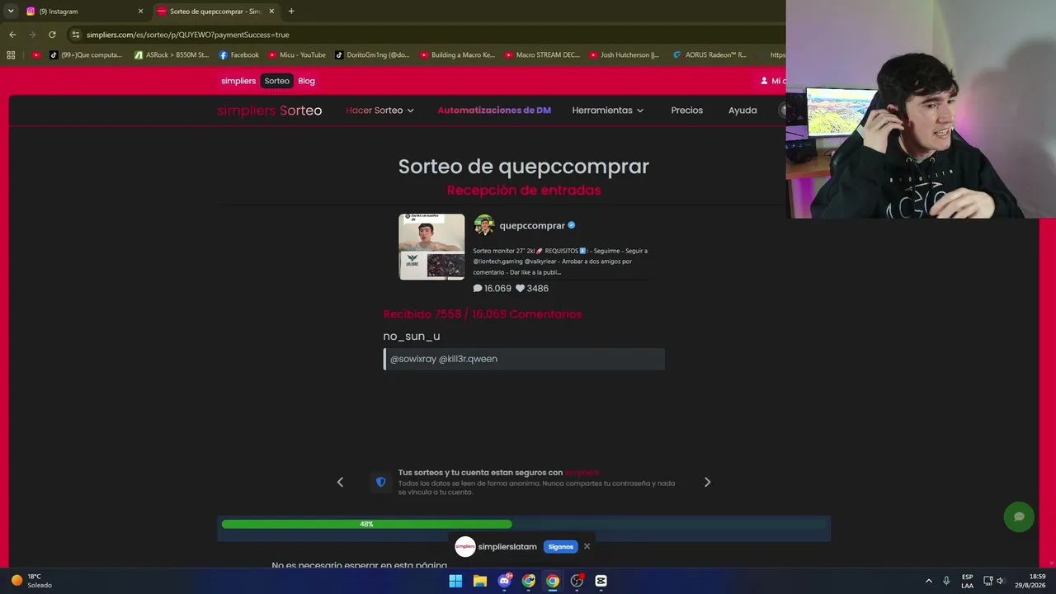Open Automatizaciones de DM page
1056x594 pixels.
pos(494,111)
